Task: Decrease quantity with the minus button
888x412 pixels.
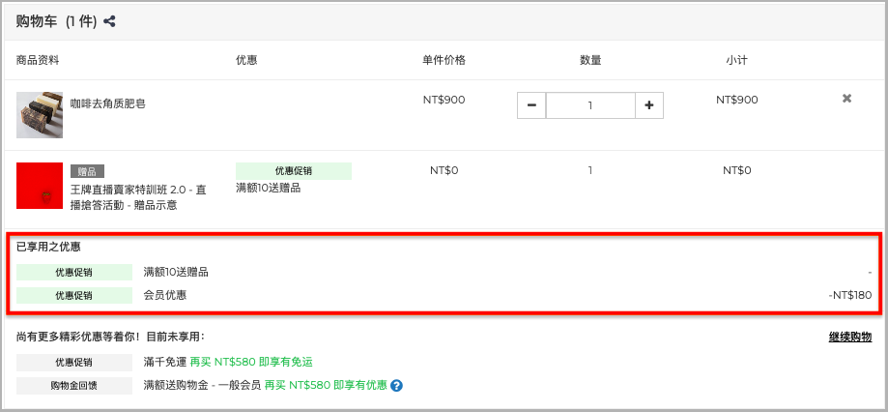Action: (531, 105)
